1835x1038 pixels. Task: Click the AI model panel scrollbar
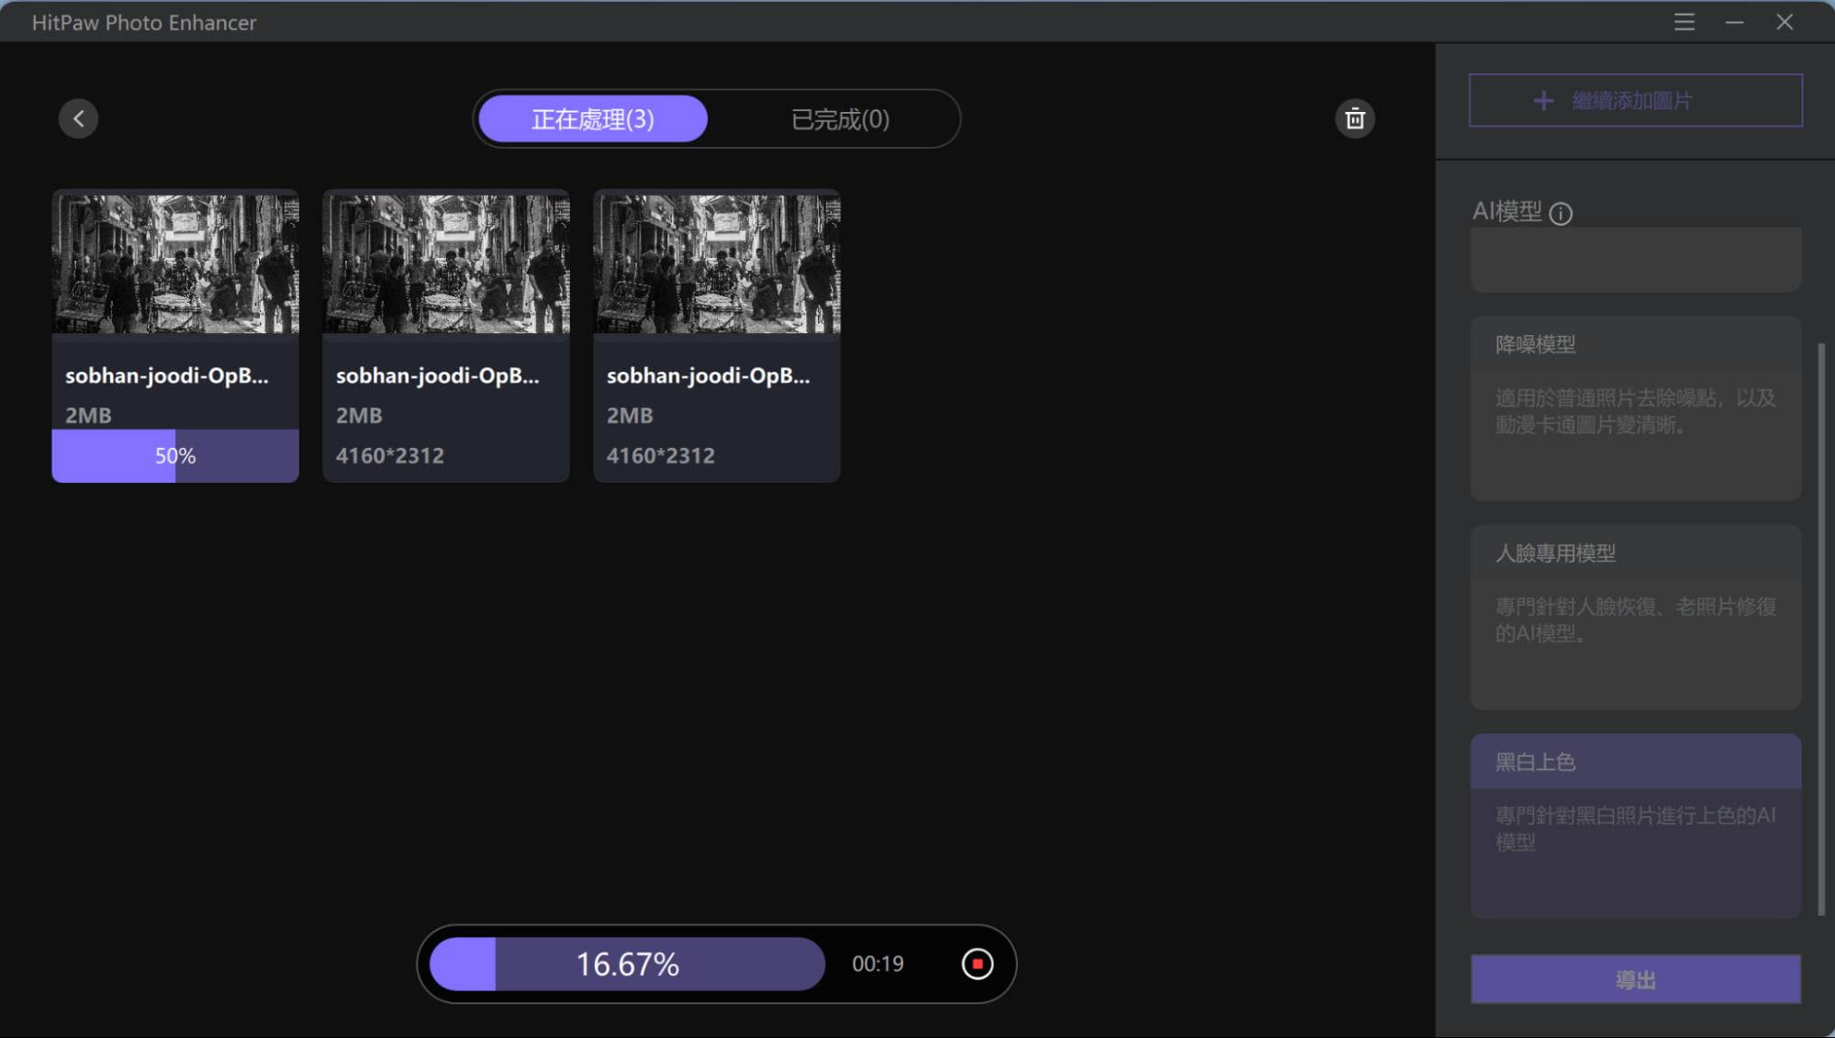tap(1821, 629)
